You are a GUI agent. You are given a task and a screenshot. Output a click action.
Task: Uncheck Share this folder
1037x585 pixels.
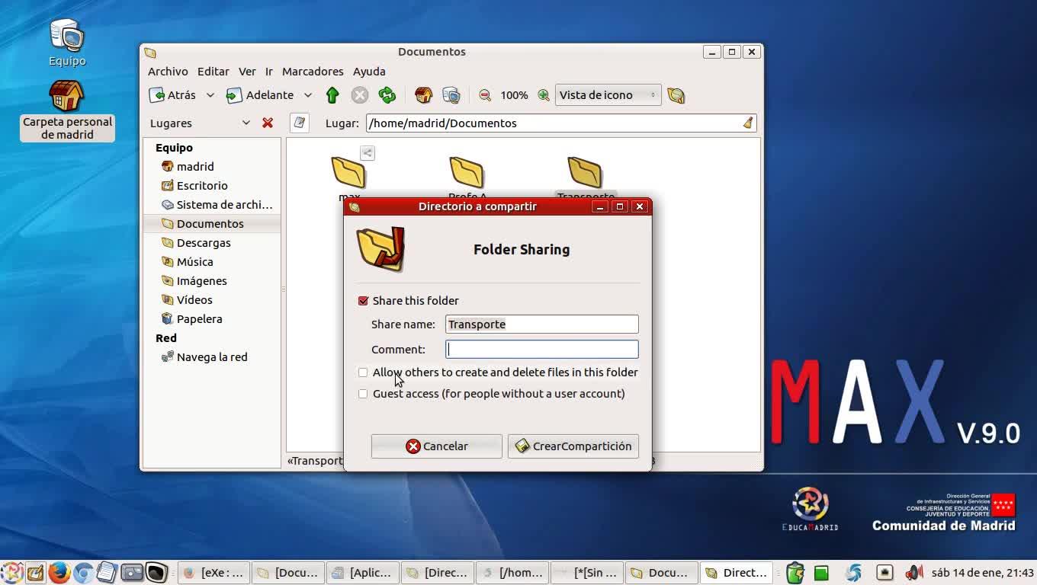pos(363,301)
